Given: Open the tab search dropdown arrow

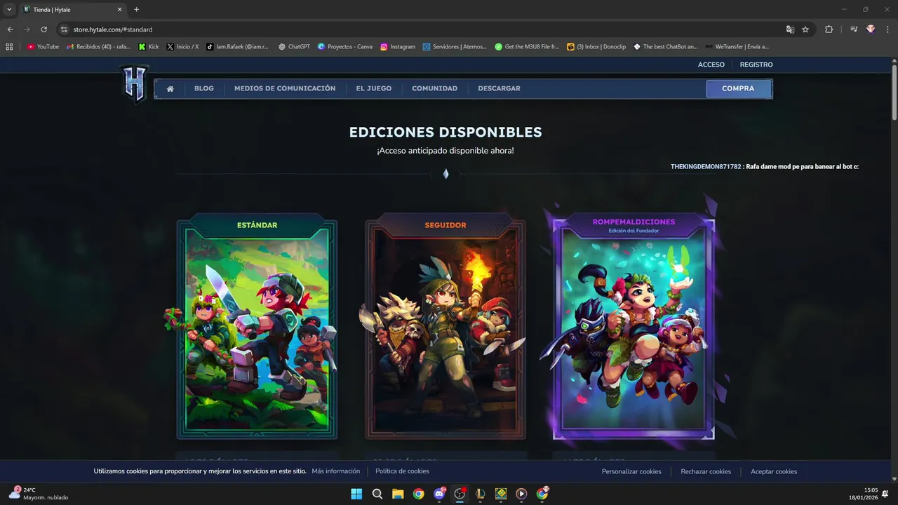Looking at the screenshot, I should (9, 9).
